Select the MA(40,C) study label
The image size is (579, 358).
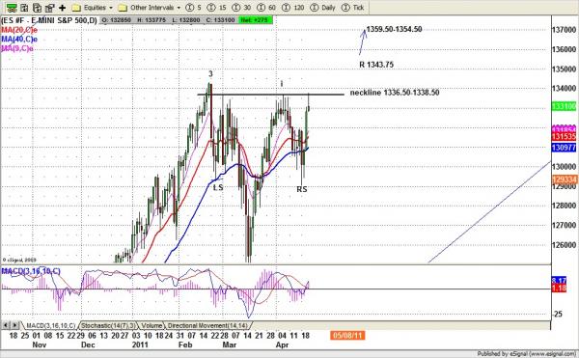19,40
